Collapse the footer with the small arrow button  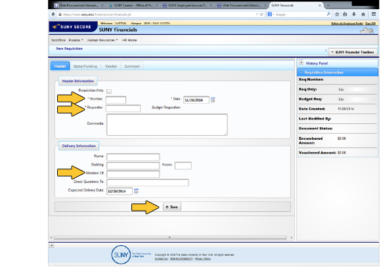51,245
